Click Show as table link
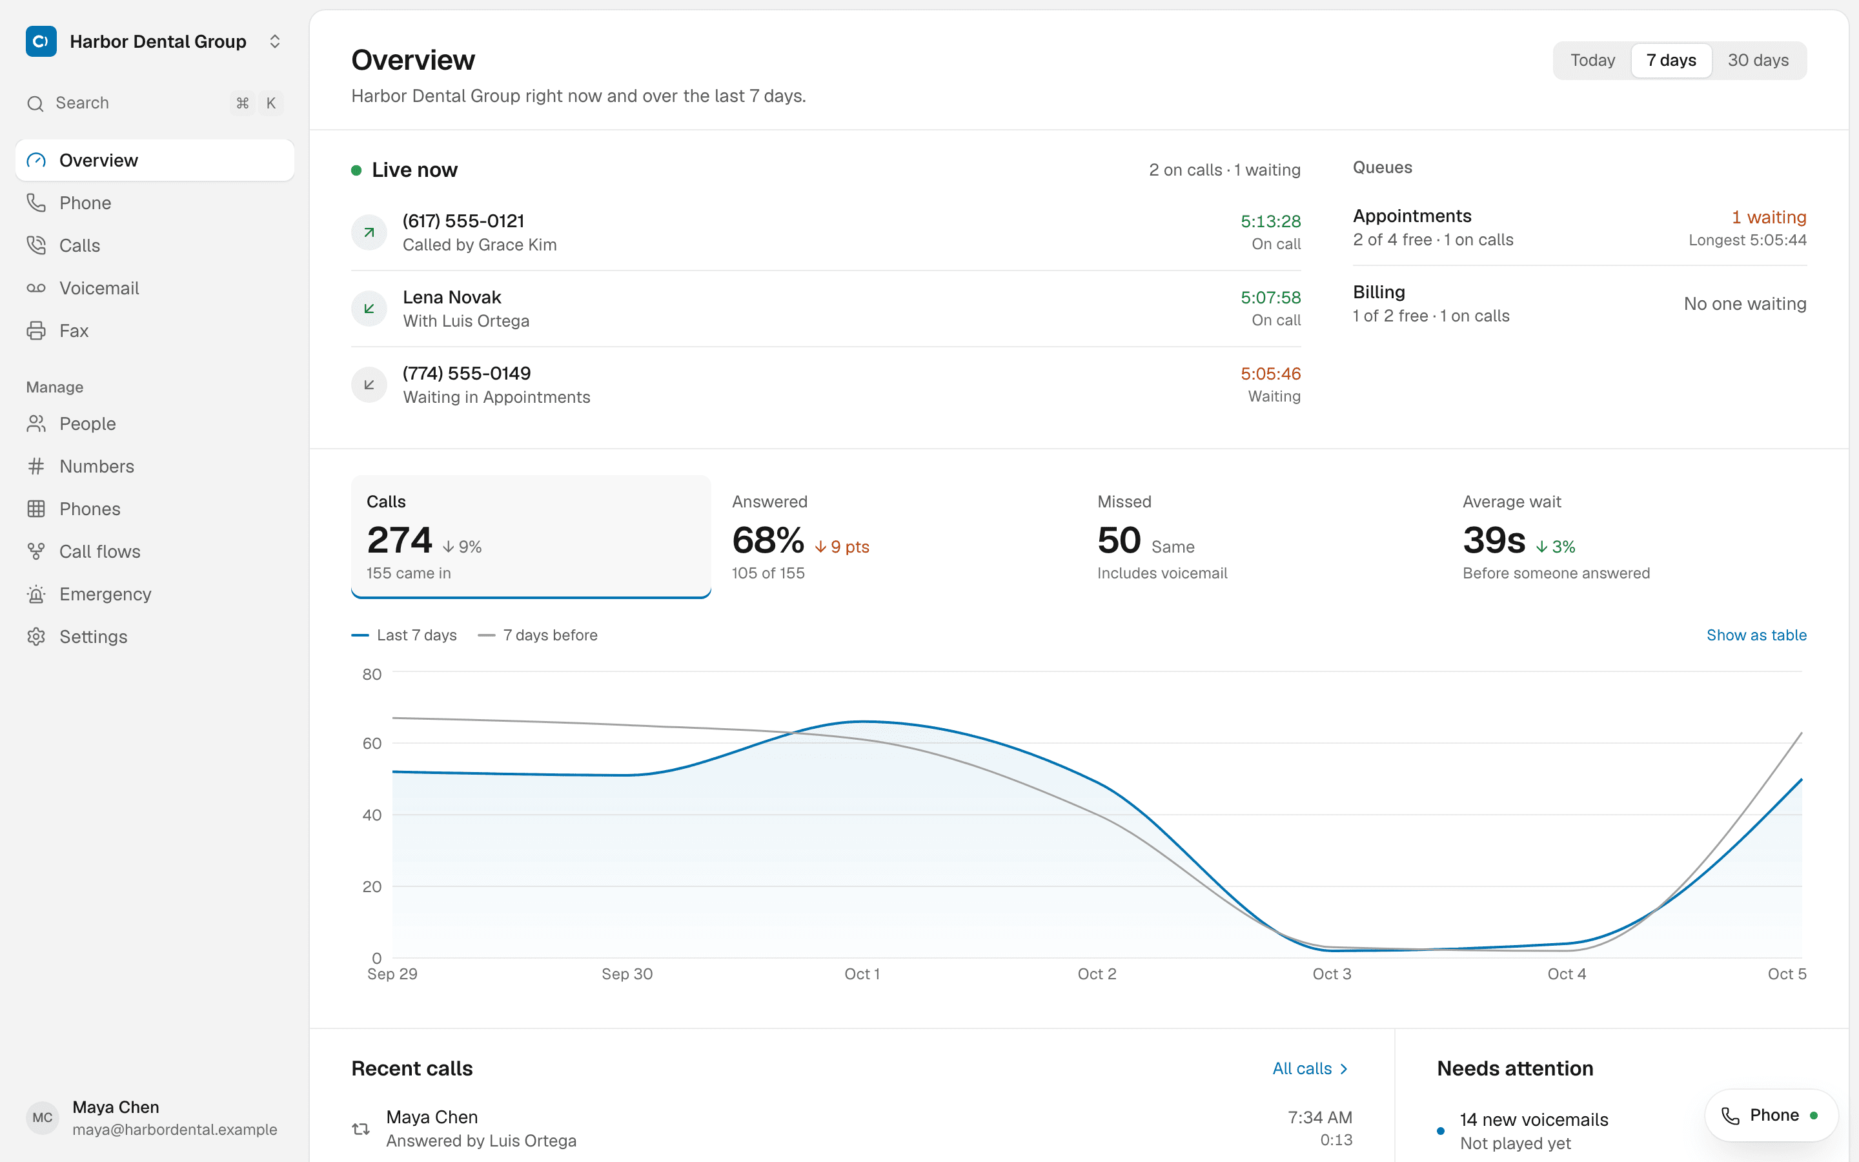Image resolution: width=1859 pixels, height=1162 pixels. 1756,635
